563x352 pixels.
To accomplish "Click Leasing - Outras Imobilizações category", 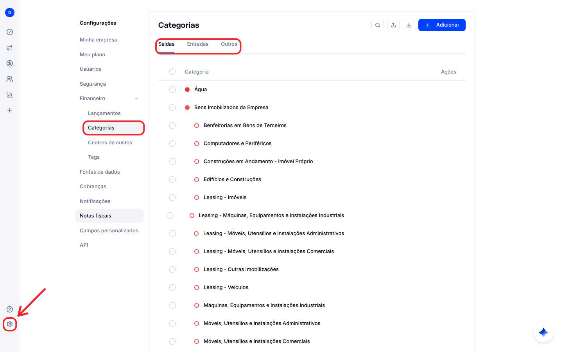I will 241,269.
